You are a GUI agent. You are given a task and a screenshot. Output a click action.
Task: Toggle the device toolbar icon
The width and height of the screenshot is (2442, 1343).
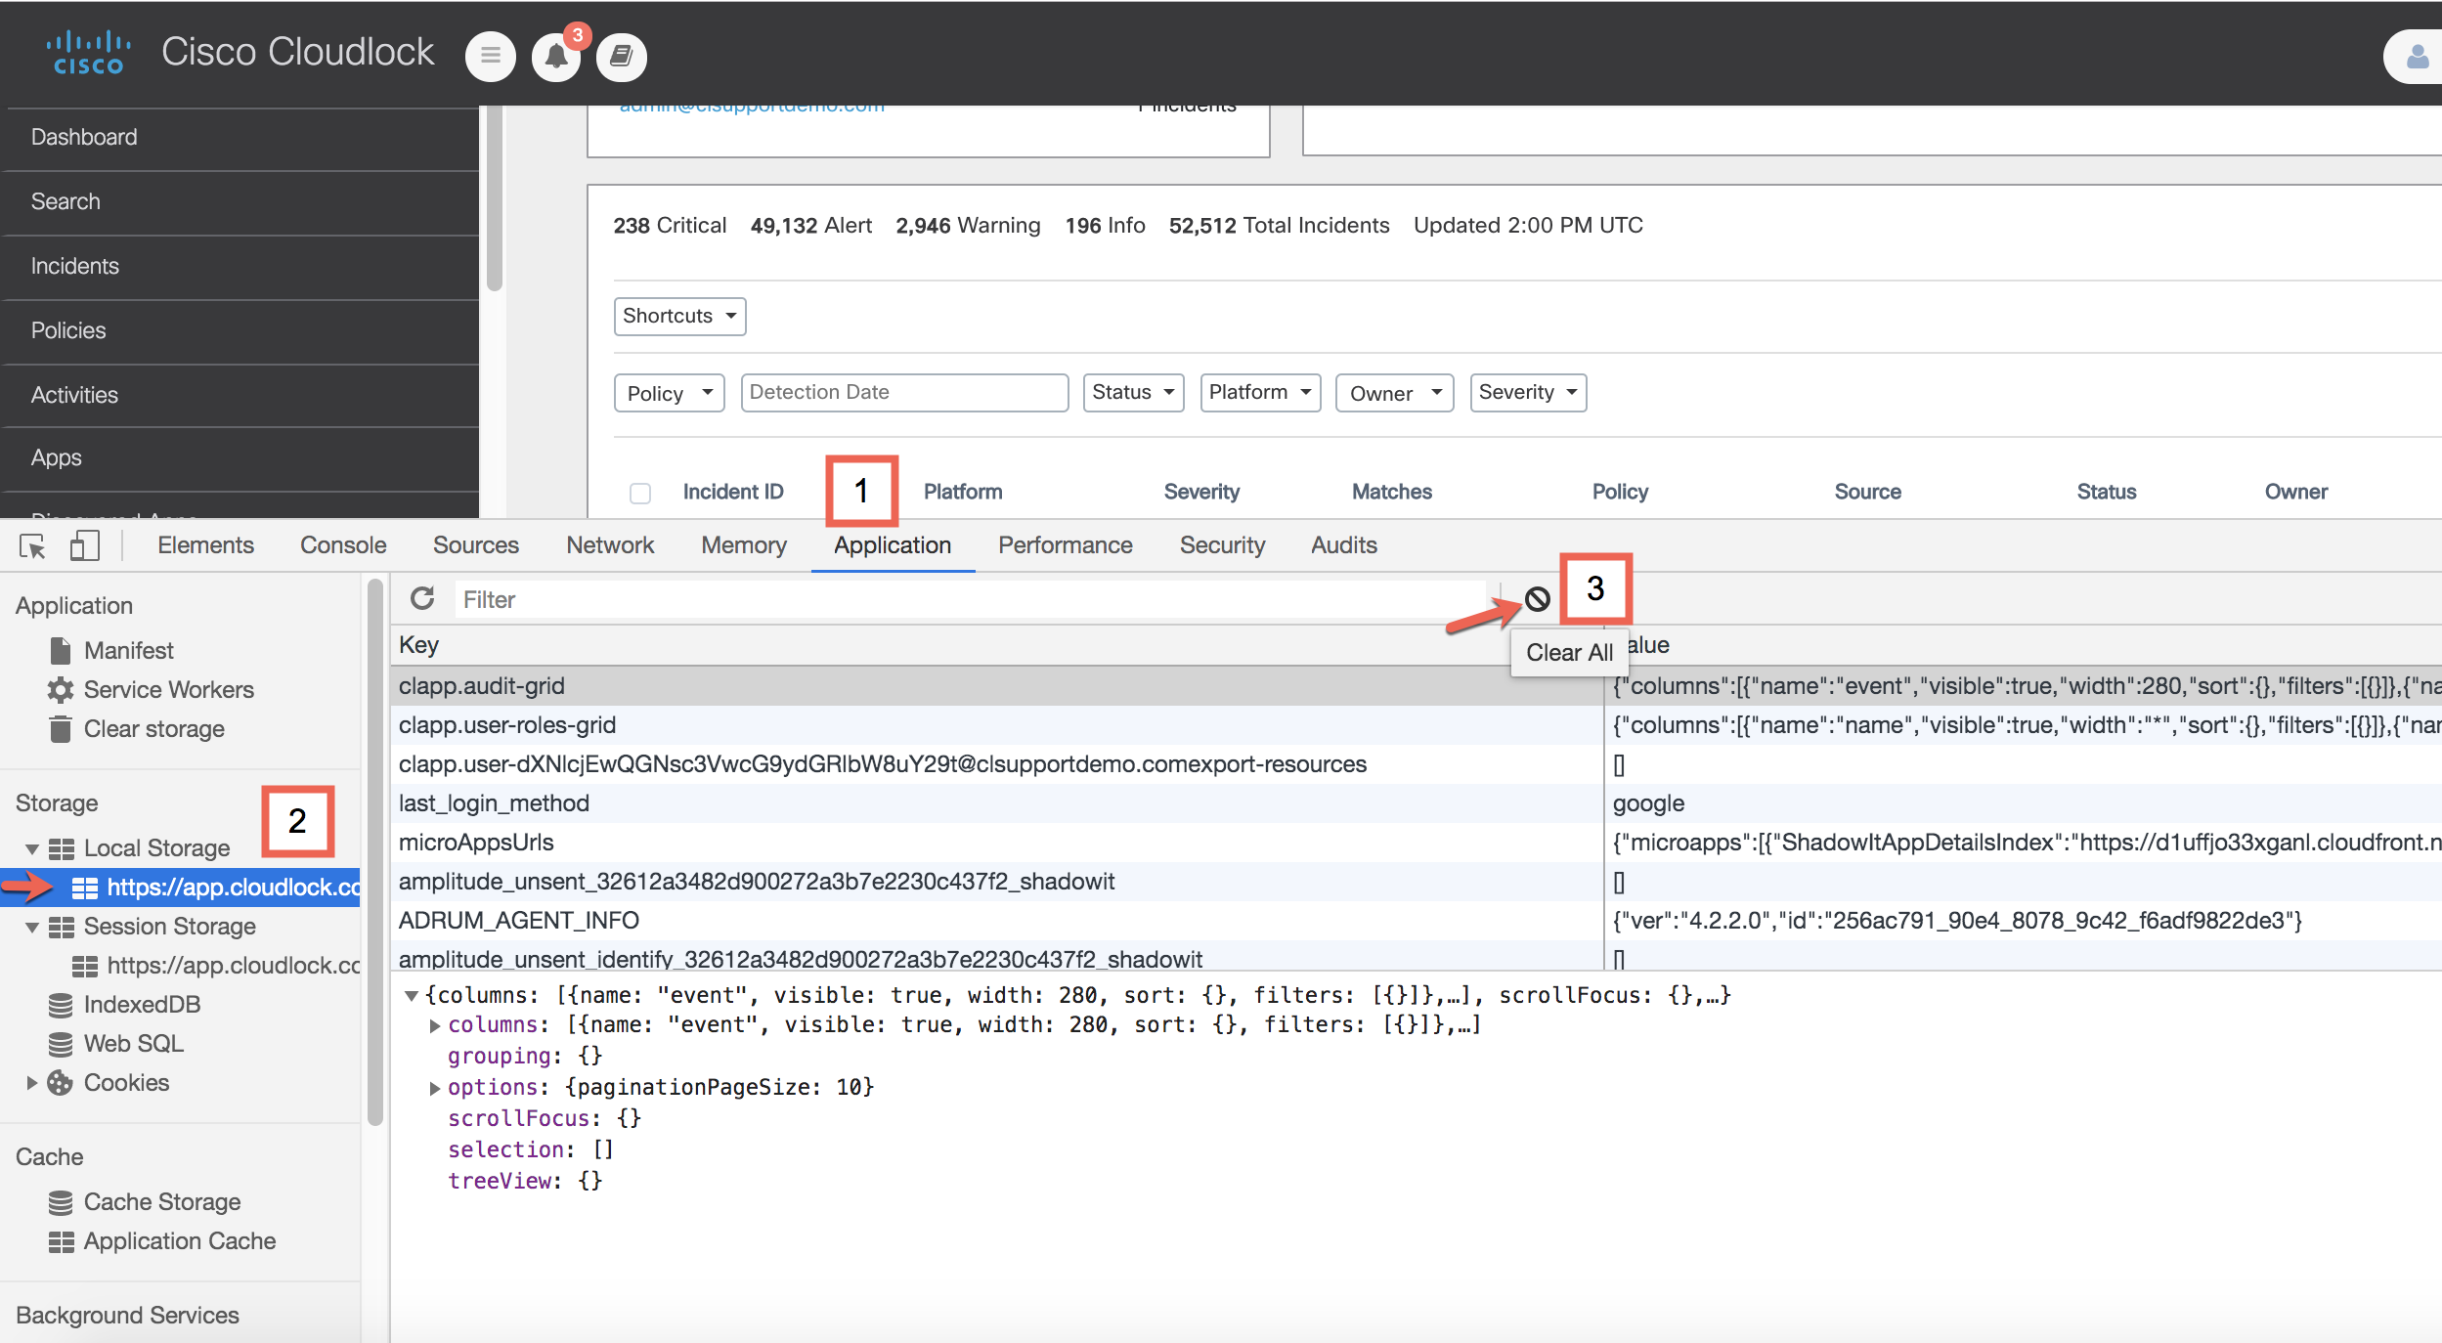click(85, 545)
